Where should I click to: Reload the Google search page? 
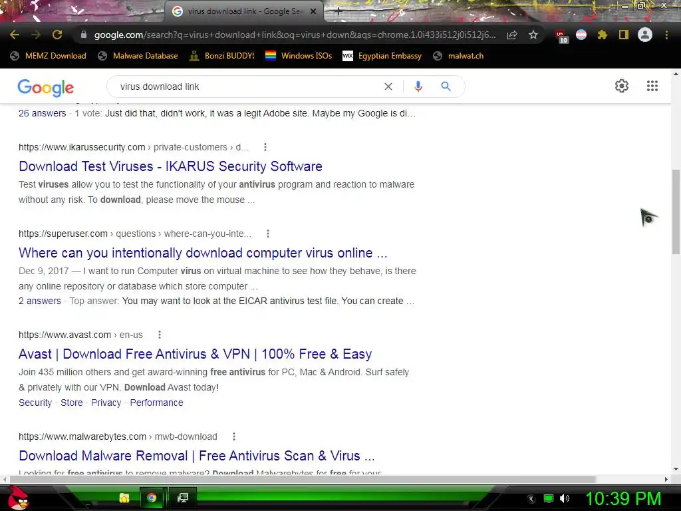57,35
